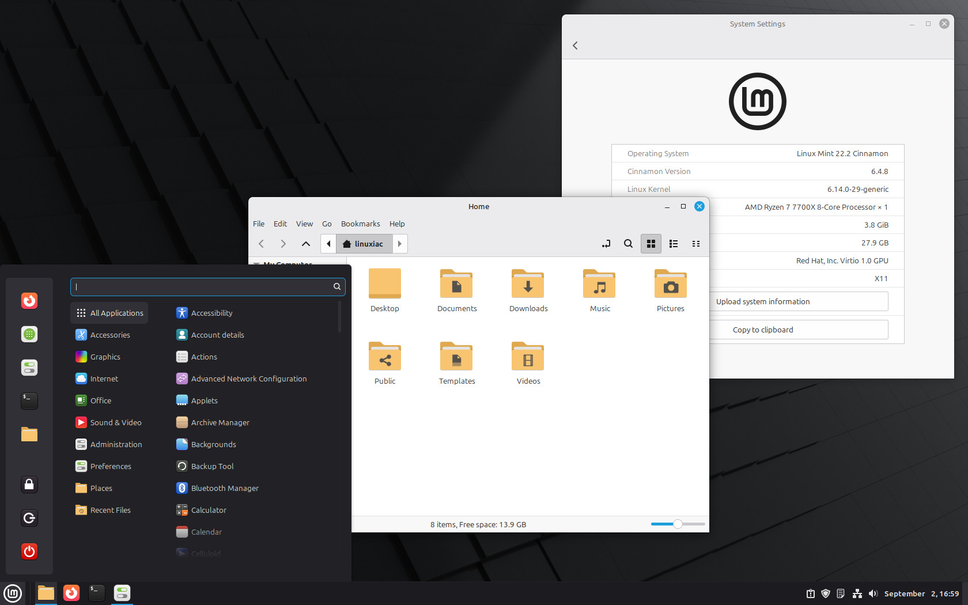968x605 pixels.
Task: Switch to icon view in file manager
Action: [651, 244]
